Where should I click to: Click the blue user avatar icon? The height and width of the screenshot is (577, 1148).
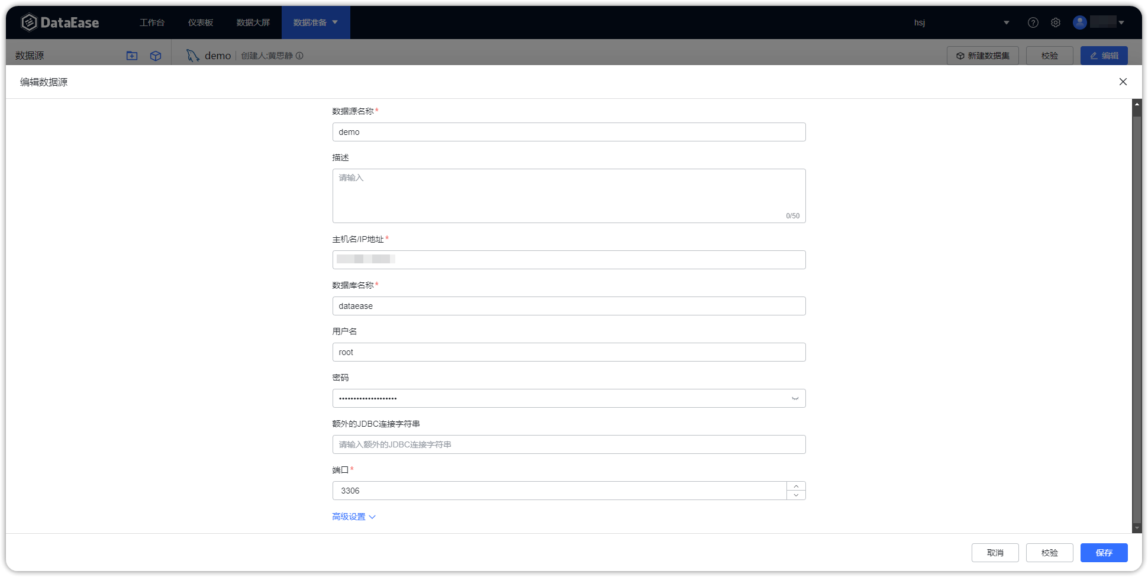[x=1079, y=22]
